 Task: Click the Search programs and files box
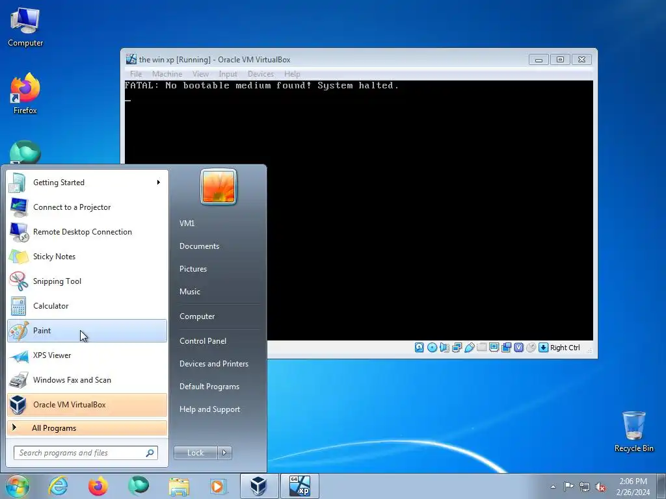click(86, 453)
